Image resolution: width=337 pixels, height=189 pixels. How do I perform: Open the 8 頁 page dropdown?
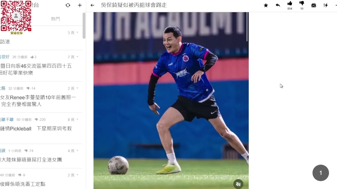pos(73,120)
